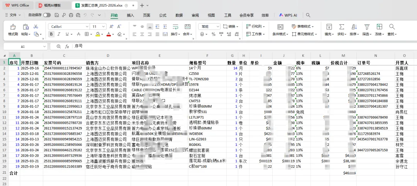
Task: Click the red font color swatch
Action: (108, 34)
